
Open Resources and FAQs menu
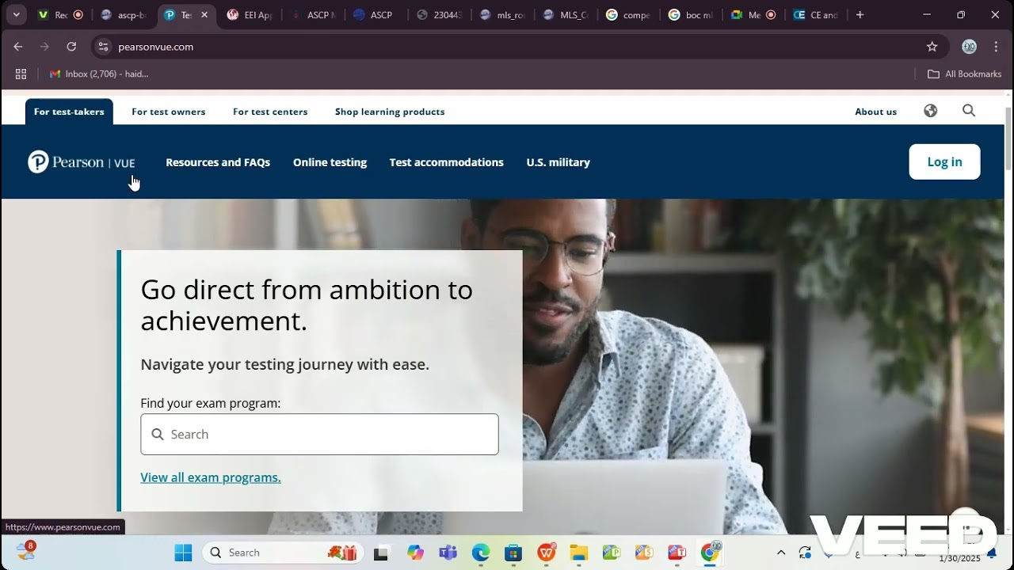(x=218, y=162)
